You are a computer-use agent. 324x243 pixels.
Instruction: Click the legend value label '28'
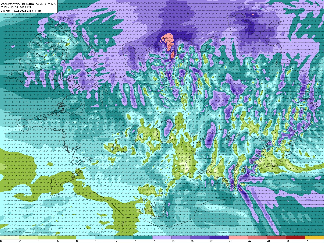click(x=268, y=241)
